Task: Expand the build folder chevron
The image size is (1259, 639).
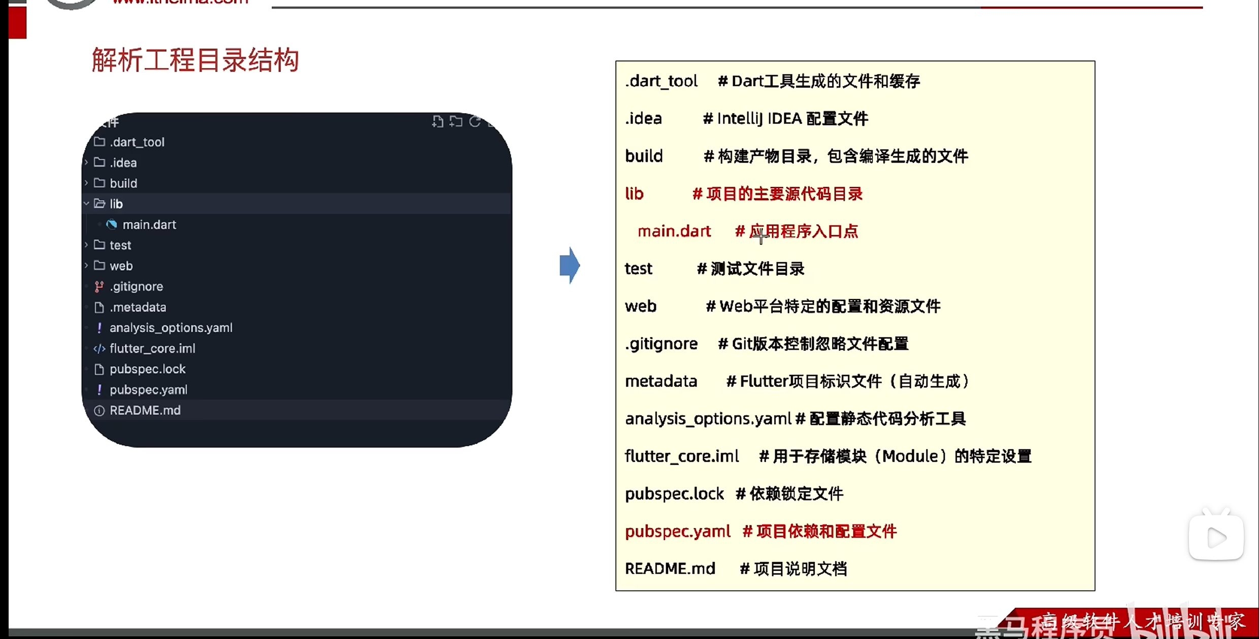Action: click(x=86, y=183)
